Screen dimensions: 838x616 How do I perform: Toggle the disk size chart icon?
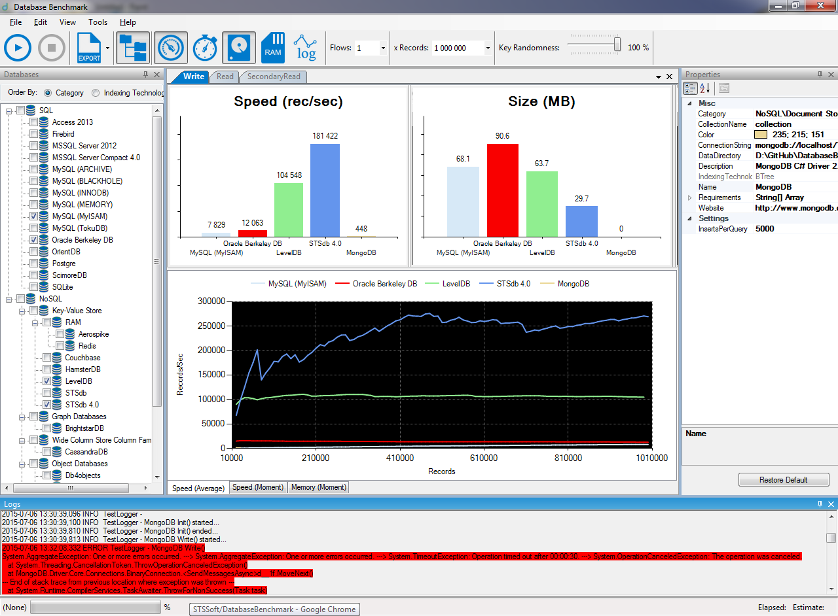tap(239, 48)
